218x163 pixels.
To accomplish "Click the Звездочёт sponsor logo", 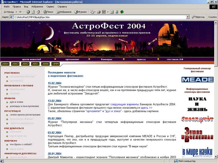I will (x=197, y=119).
